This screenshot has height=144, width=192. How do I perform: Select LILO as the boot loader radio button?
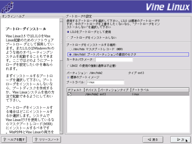tap(68, 32)
